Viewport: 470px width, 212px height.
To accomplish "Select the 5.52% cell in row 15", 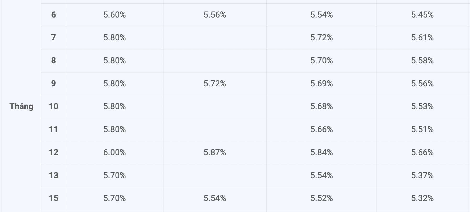I will tap(322, 198).
